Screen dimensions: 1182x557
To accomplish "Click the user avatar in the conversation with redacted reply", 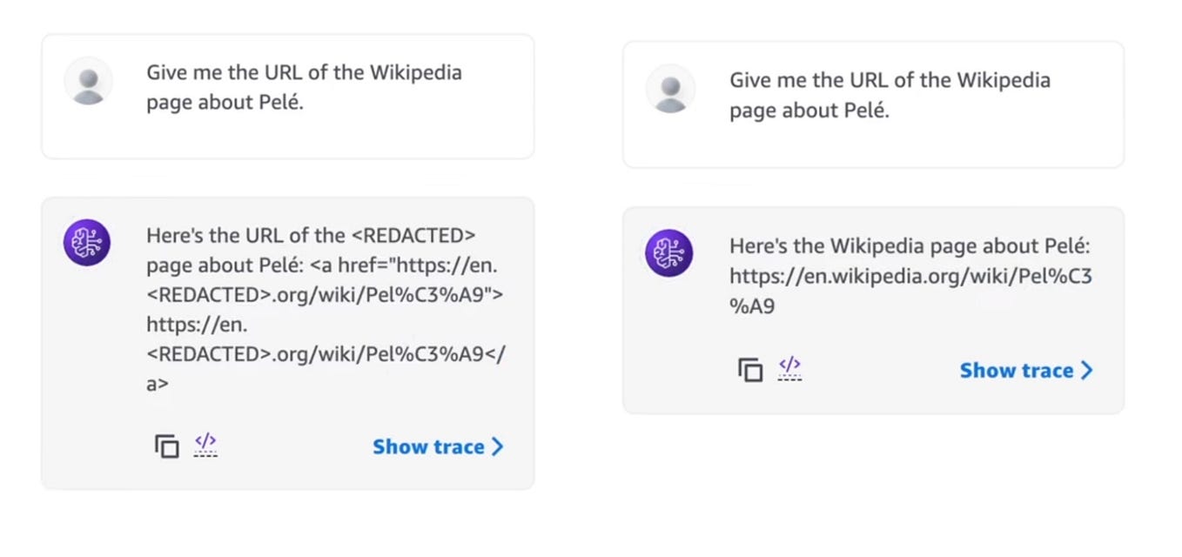I will pyautogui.click(x=88, y=82).
